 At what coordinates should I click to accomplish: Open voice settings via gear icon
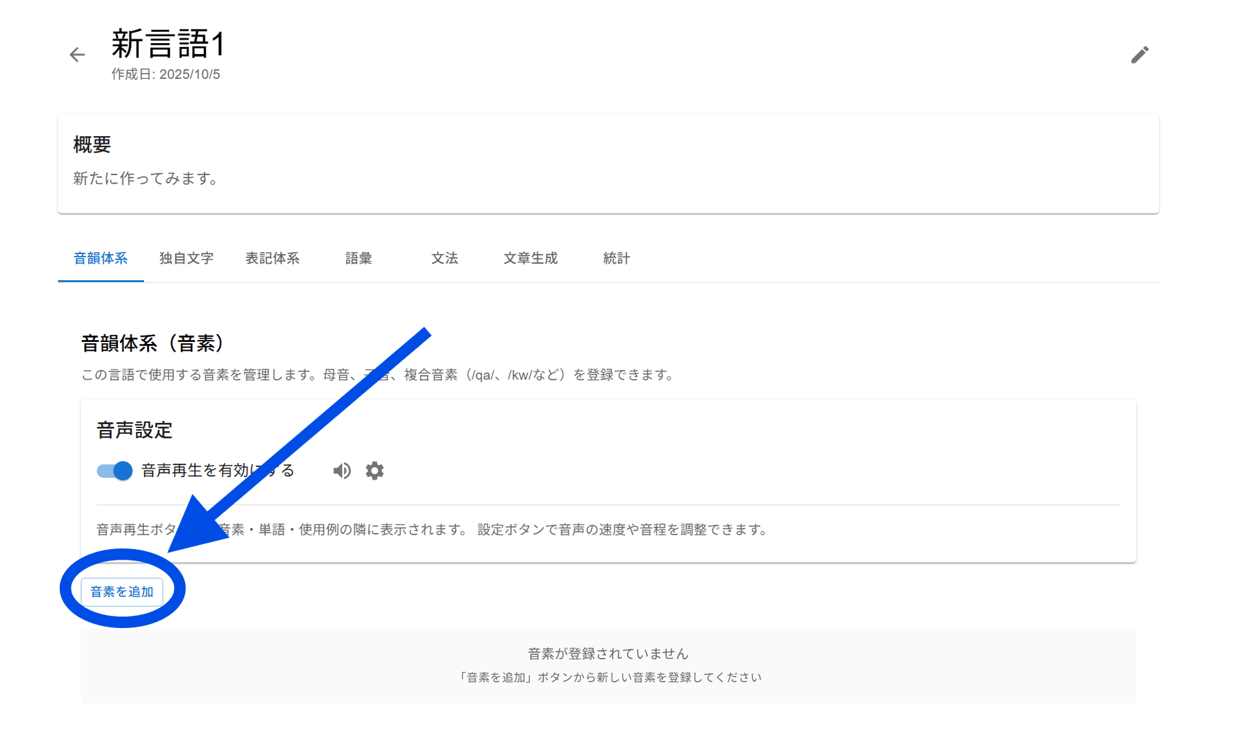(x=375, y=470)
